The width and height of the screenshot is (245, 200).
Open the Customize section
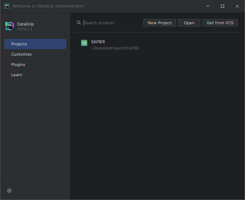(35, 54)
